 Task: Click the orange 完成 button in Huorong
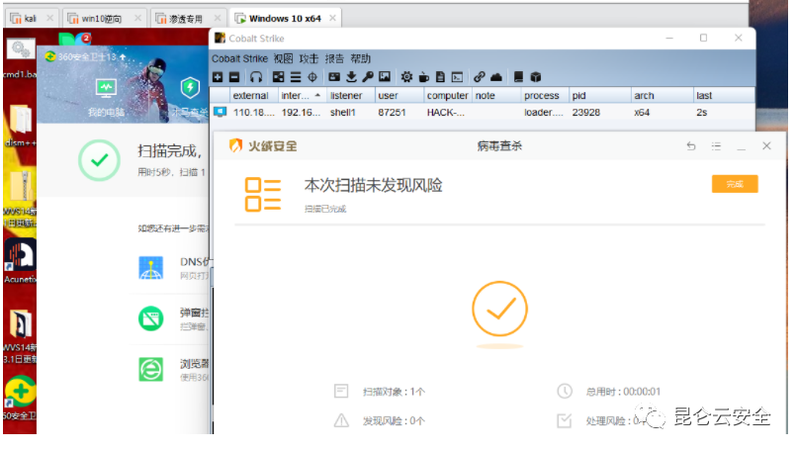click(735, 184)
